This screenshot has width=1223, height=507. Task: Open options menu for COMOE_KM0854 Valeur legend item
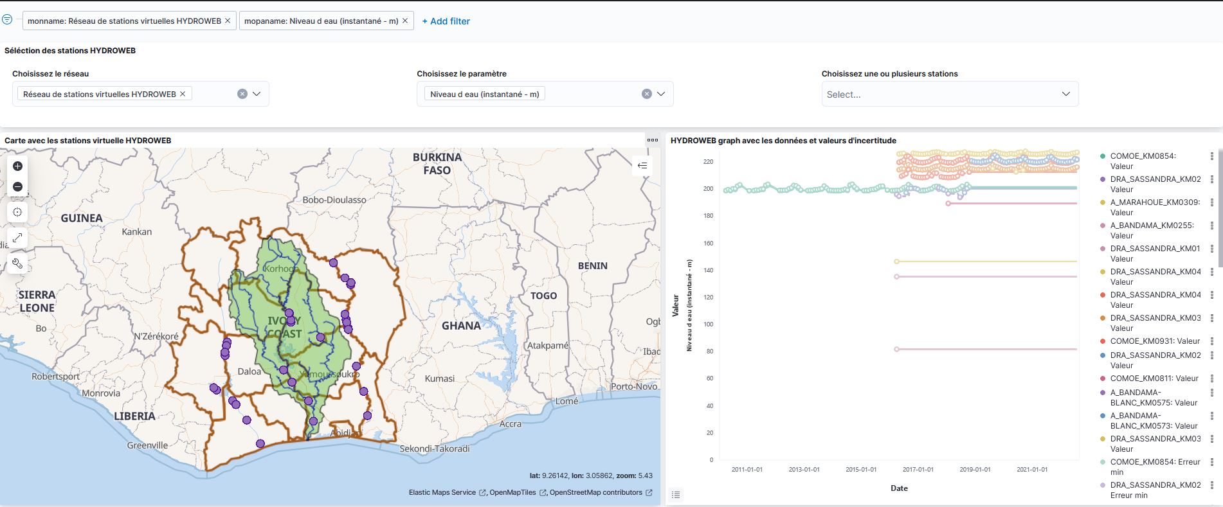(1212, 156)
